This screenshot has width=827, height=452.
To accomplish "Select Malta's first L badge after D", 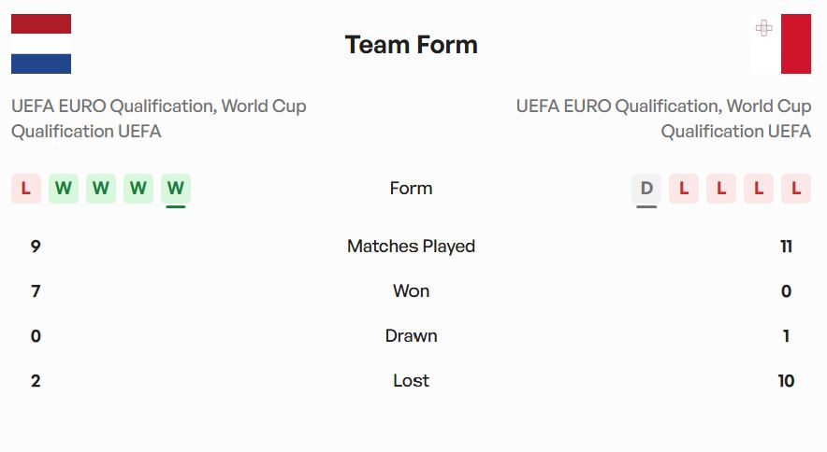I will pos(684,188).
